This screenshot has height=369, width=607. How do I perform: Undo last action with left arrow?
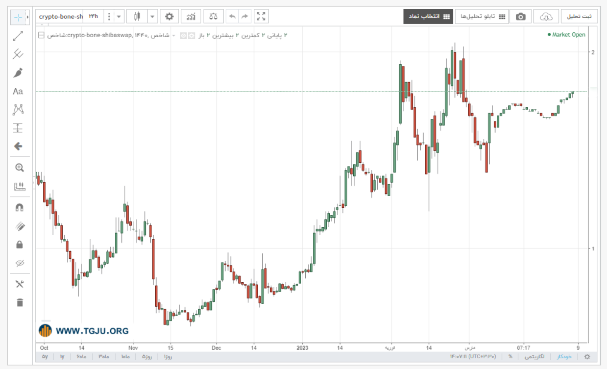[232, 17]
